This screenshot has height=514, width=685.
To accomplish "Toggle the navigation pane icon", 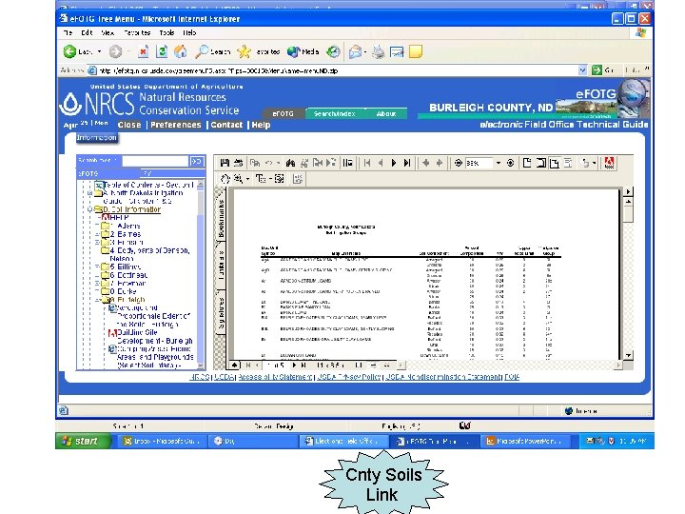I will [348, 163].
